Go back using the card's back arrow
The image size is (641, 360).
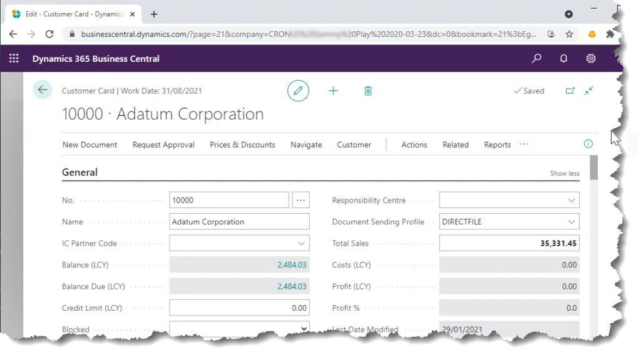tap(43, 90)
